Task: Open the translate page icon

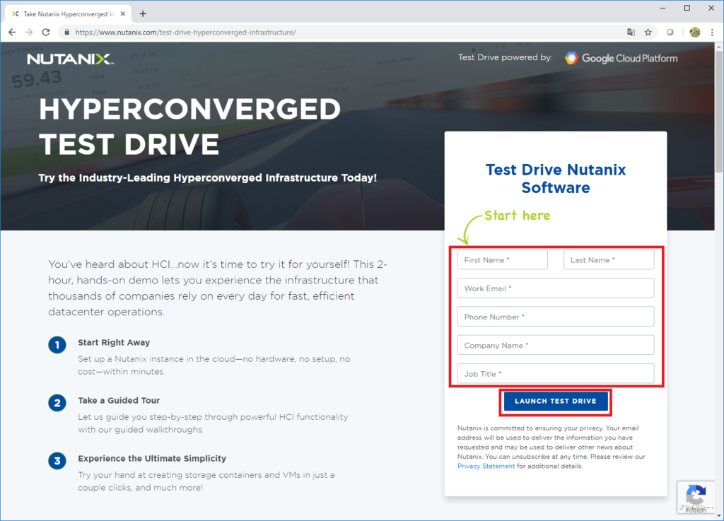Action: coord(631,33)
